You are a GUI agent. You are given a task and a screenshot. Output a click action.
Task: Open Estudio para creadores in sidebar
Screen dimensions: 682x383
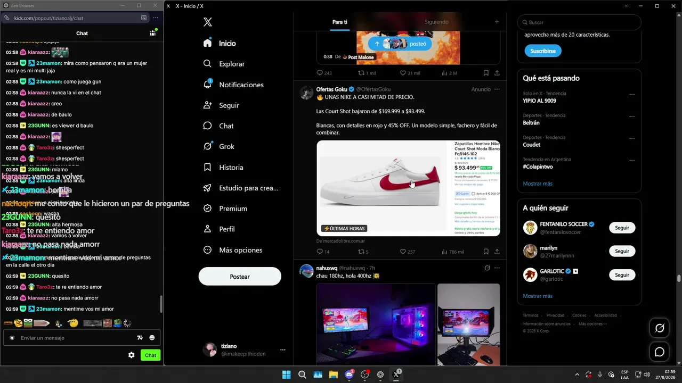241,188
